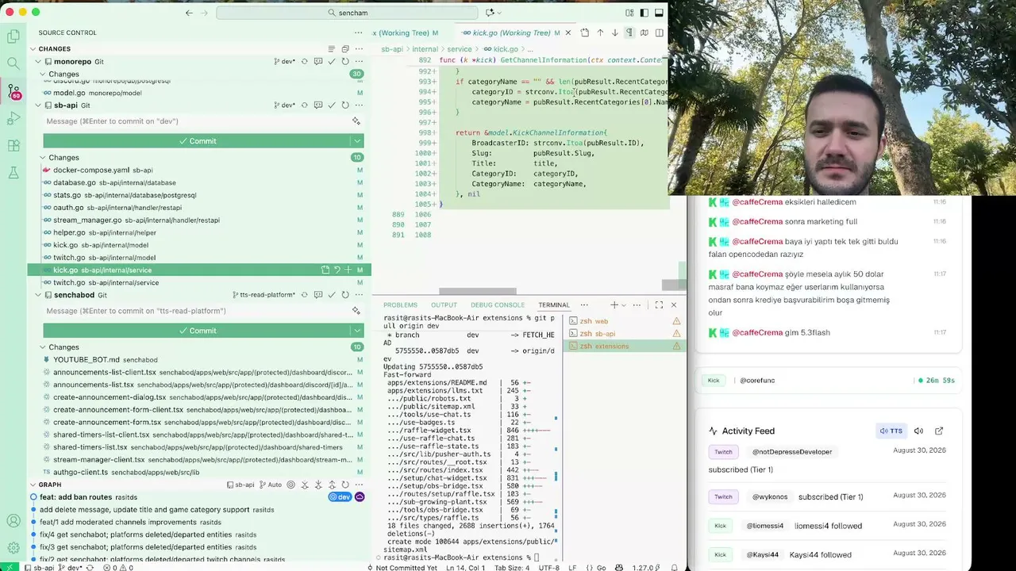
Task: Click the collapse all repositories icon
Action: tap(345, 49)
